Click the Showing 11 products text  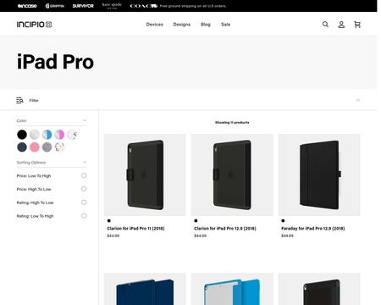[x=232, y=122]
